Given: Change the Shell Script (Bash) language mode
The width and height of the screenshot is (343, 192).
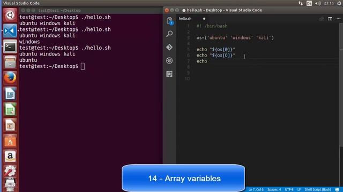Looking at the screenshot, I should coord(318,189).
